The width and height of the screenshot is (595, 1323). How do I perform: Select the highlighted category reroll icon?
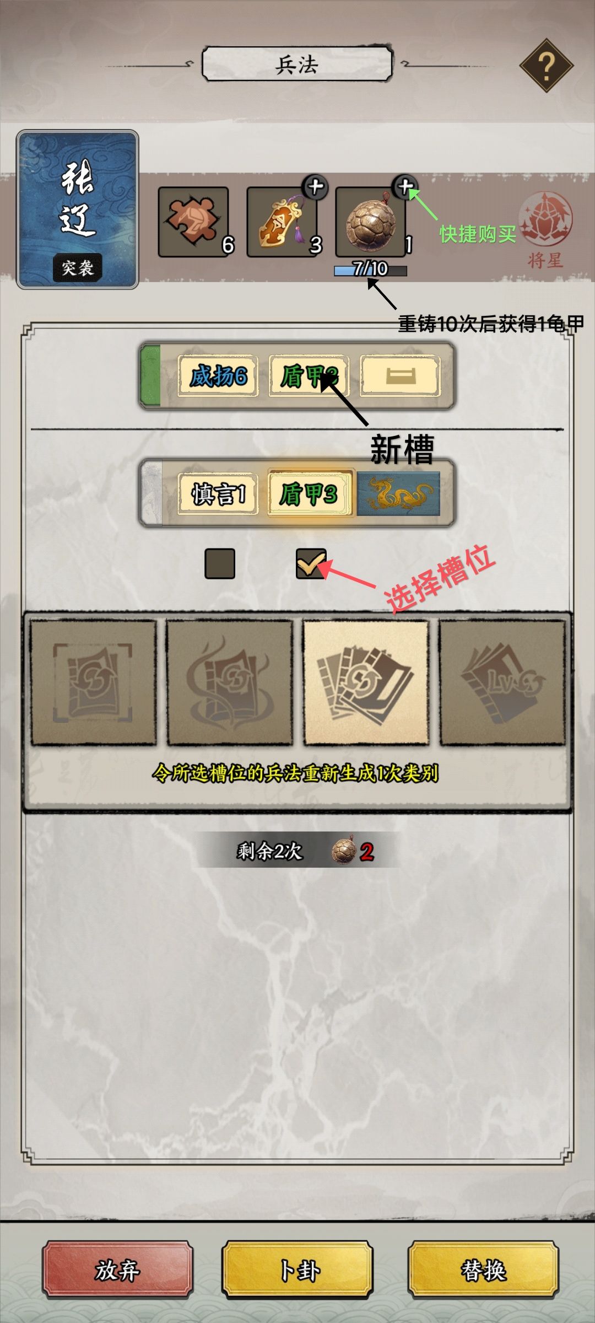pyautogui.click(x=366, y=682)
